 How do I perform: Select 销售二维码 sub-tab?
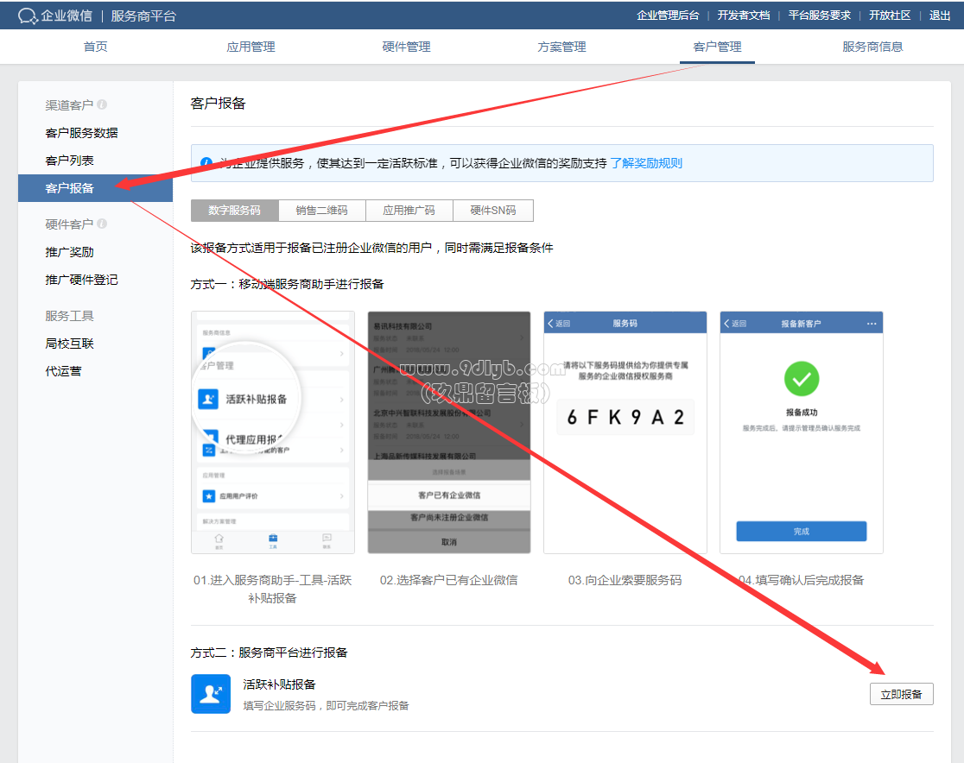pos(322,210)
